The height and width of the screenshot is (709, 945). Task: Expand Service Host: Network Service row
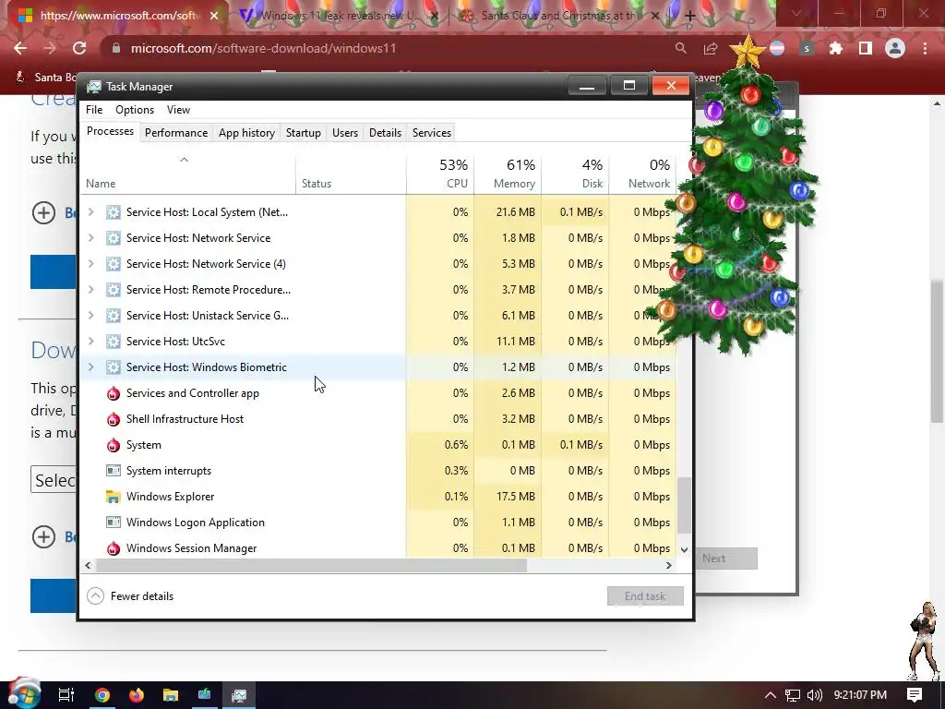coord(91,238)
